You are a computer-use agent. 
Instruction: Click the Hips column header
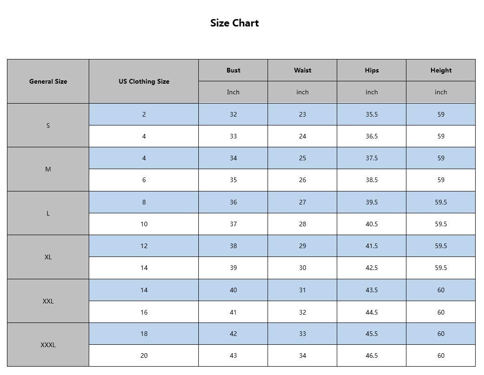pos(372,70)
